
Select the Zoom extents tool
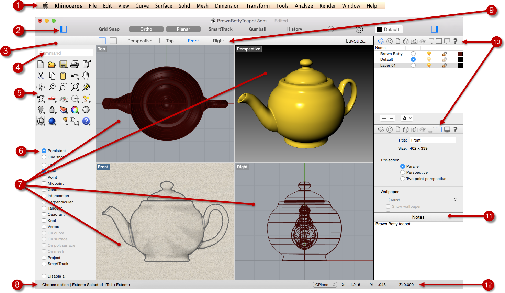coord(75,87)
